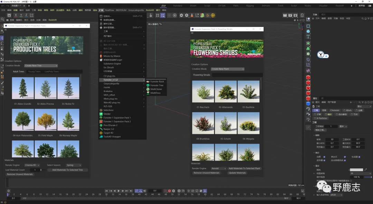Click Add Materials To Selected Tree button
The image size is (373, 204).
tap(67, 170)
